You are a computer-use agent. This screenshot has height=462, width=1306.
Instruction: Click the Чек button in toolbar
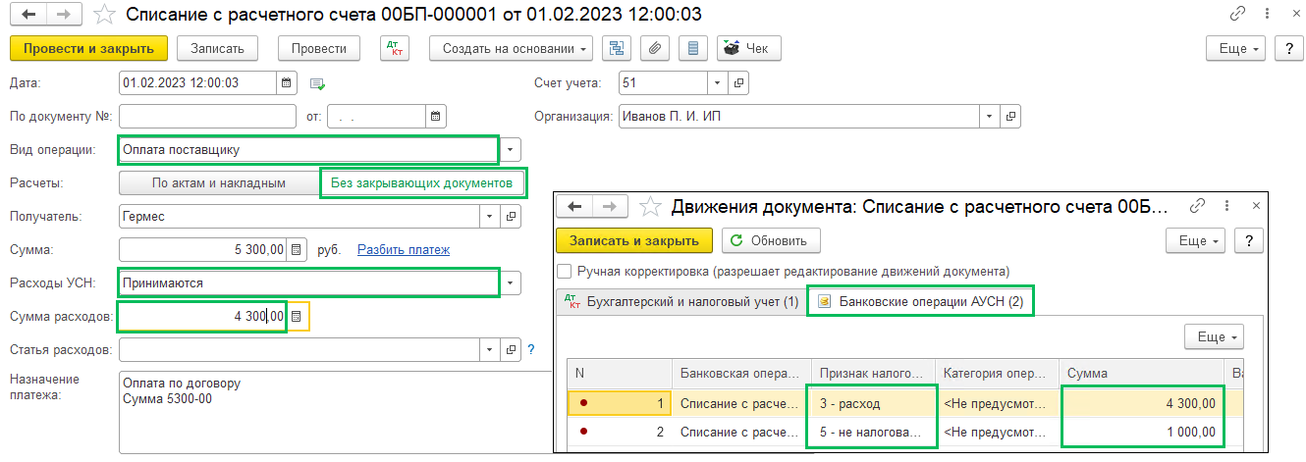pyautogui.click(x=748, y=48)
